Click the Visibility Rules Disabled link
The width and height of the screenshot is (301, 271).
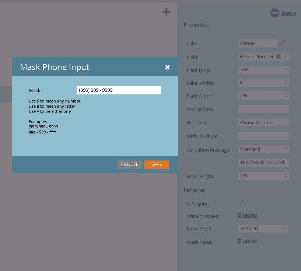tap(247, 215)
